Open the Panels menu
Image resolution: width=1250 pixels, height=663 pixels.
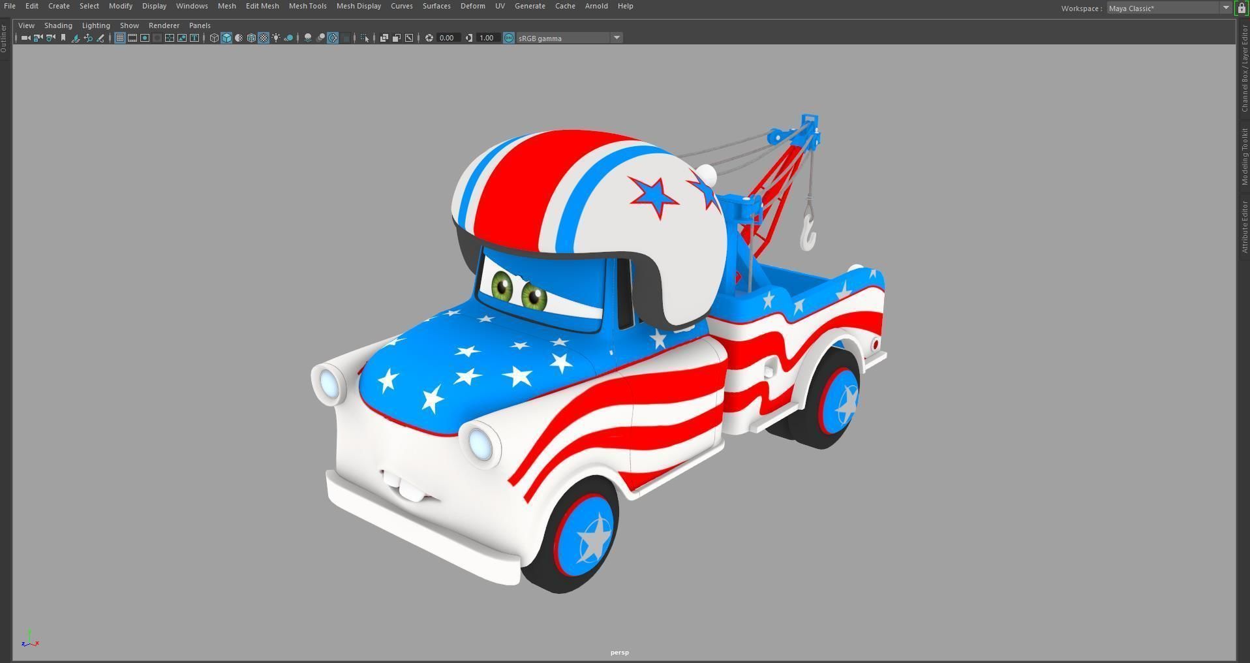200,25
